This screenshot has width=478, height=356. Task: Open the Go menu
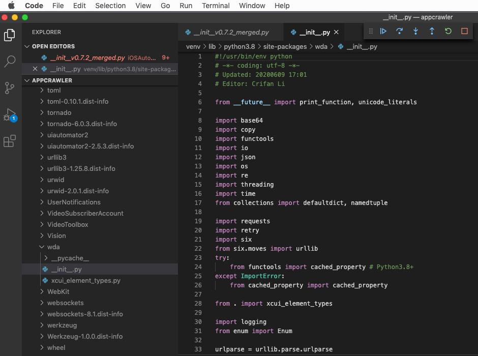tap(165, 6)
